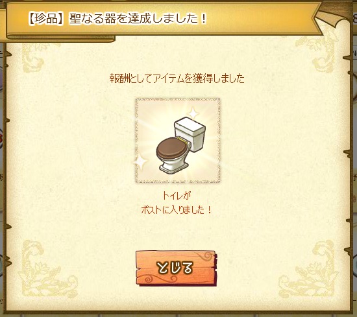Viewport: 357px width, 317px height.
Task: Click the bottom-left floral corner ornament
Action: coord(47,272)
